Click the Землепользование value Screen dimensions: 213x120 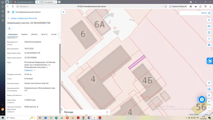point(33,42)
